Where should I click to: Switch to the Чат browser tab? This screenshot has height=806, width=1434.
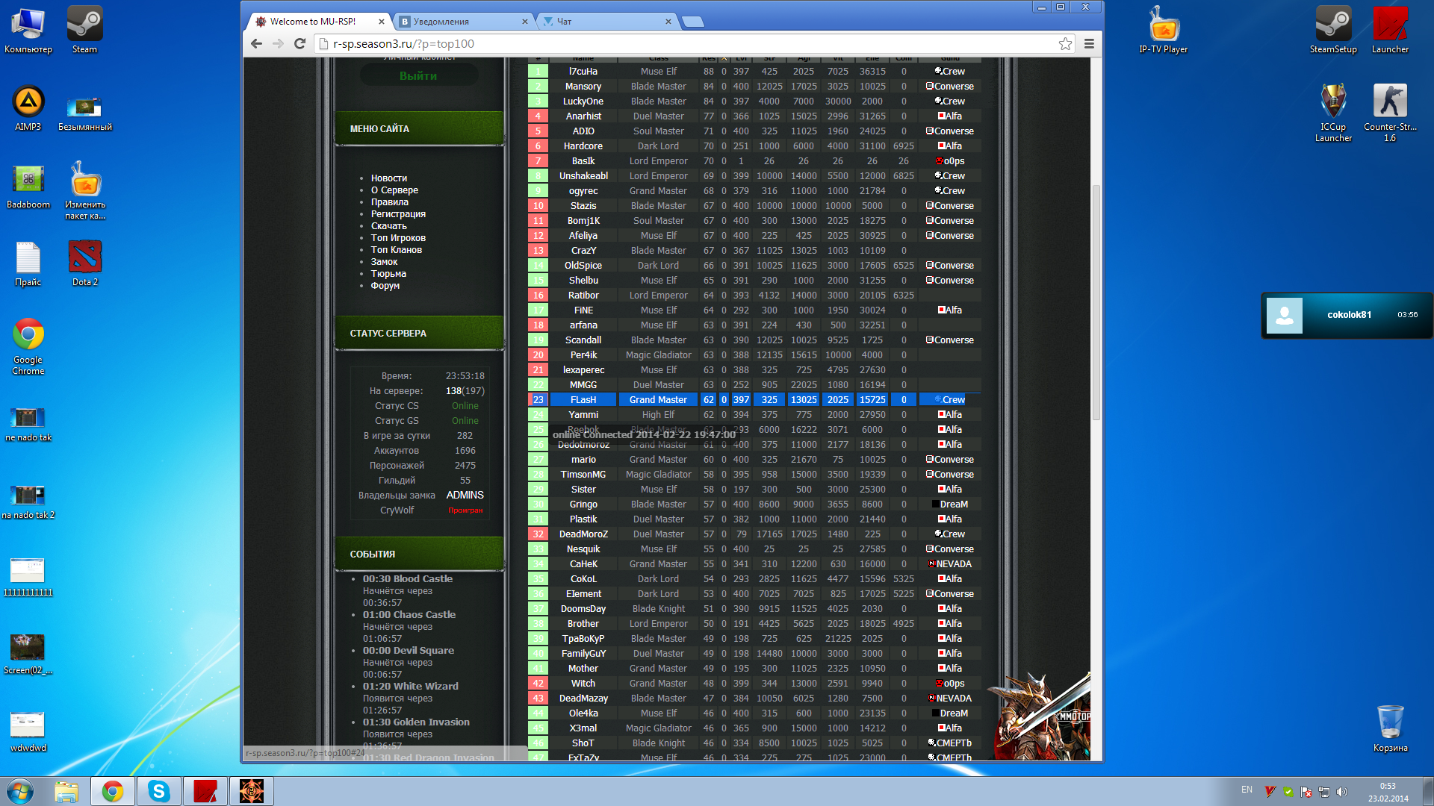(605, 22)
